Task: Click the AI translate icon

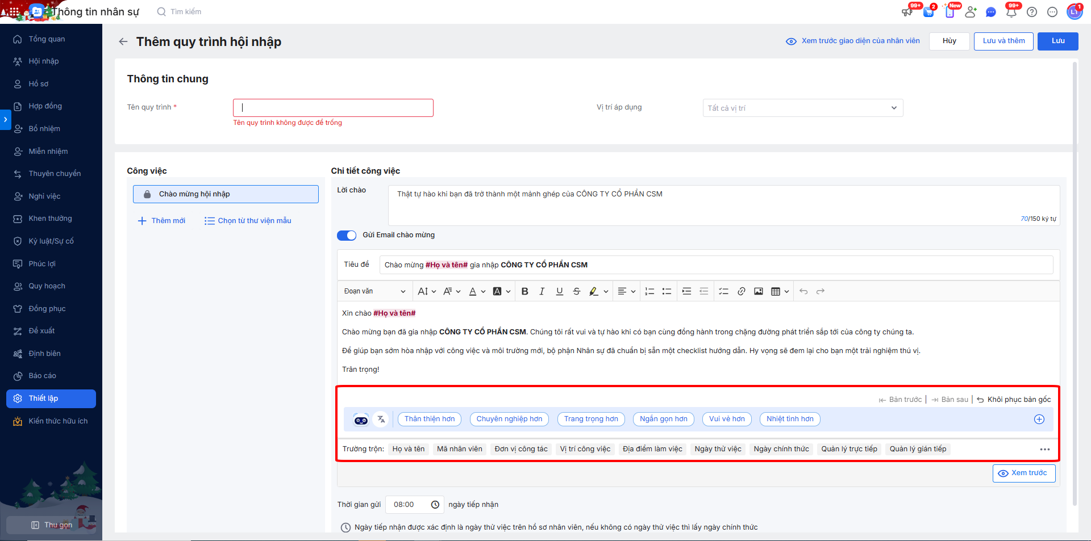Action: click(x=381, y=420)
